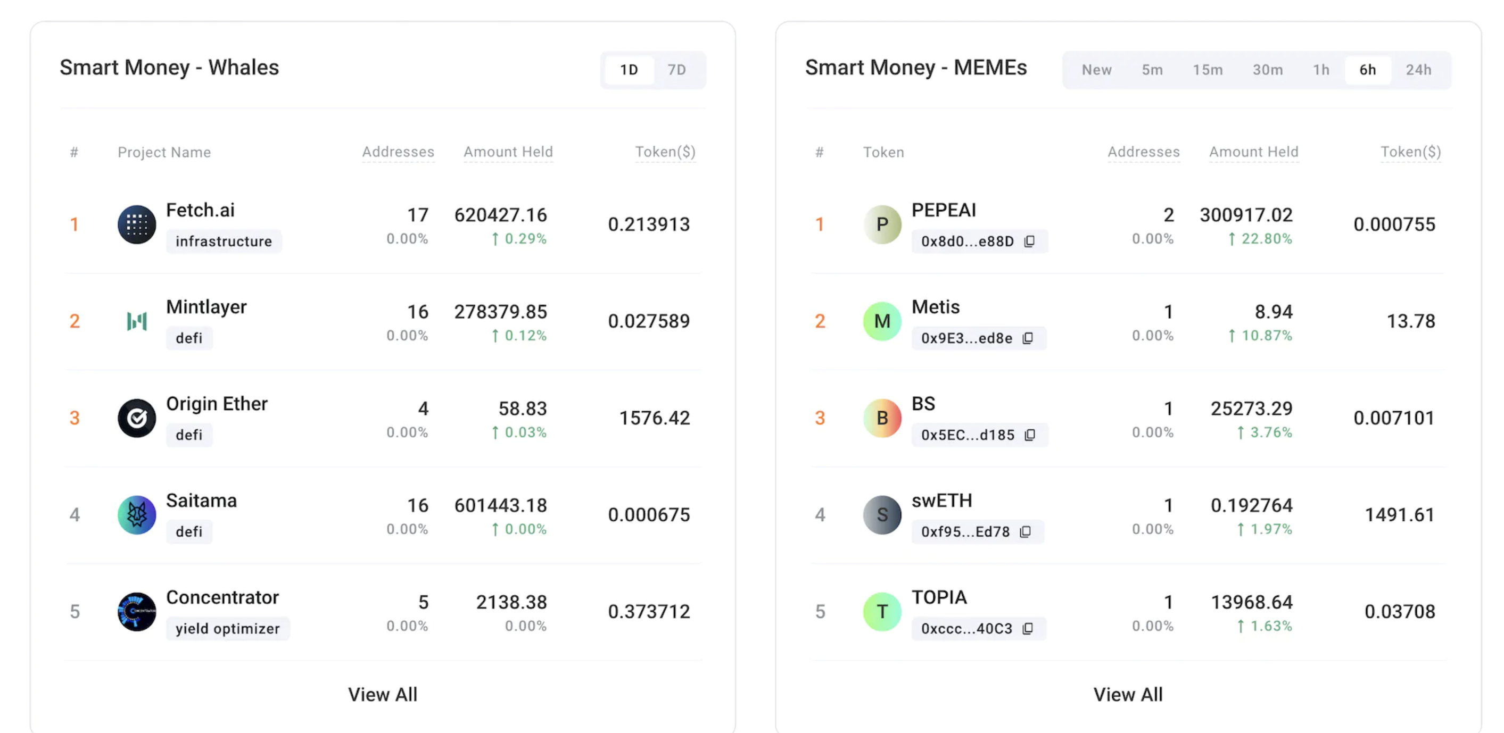
Task: Select the 24h MEMEs timeframe
Action: click(1418, 70)
